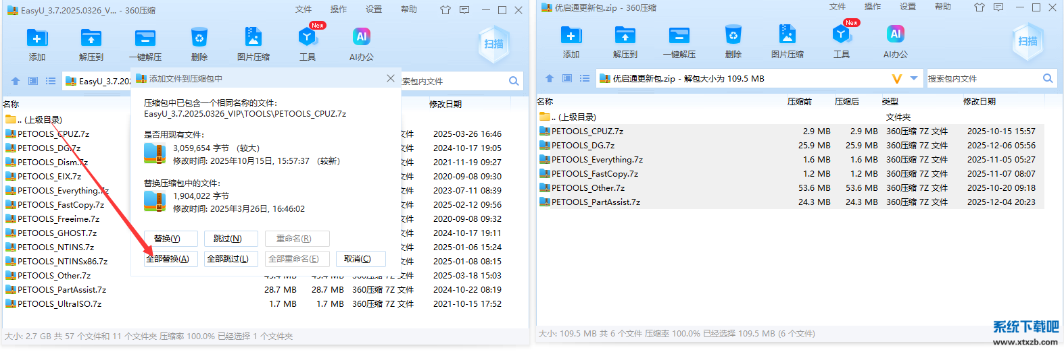Image resolution: width=1064 pixels, height=352 pixels.
Task: Select PETOOLS_CPUZ.7z in right window
Action: (x=791, y=131)
